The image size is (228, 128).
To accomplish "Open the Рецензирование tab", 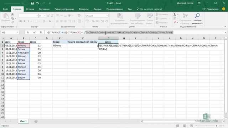I will click(115, 9).
